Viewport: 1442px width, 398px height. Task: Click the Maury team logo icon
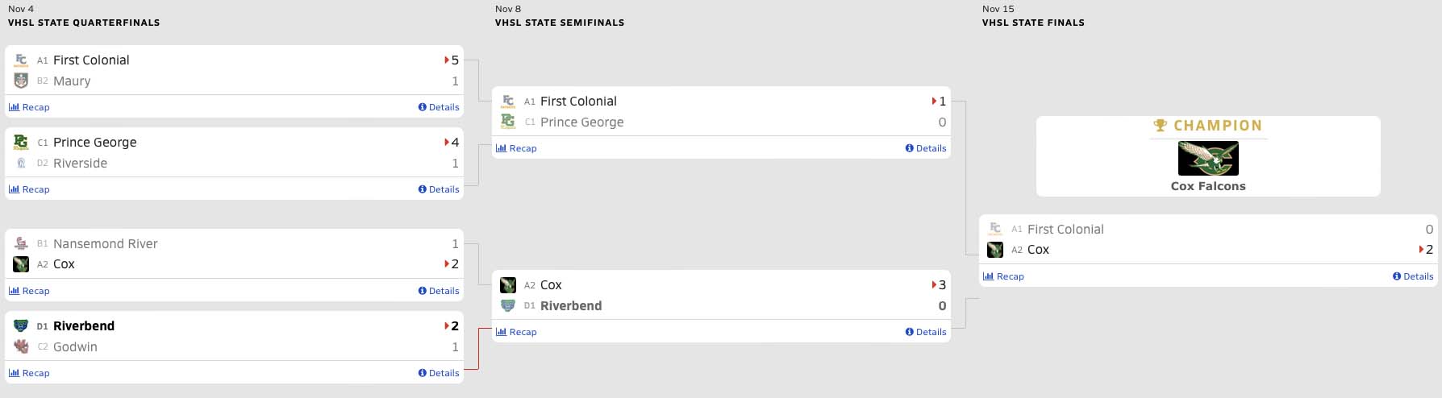(21, 81)
